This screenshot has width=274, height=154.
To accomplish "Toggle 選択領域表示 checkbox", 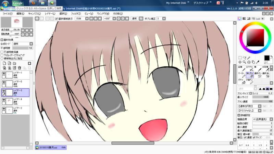I will coord(57,19).
